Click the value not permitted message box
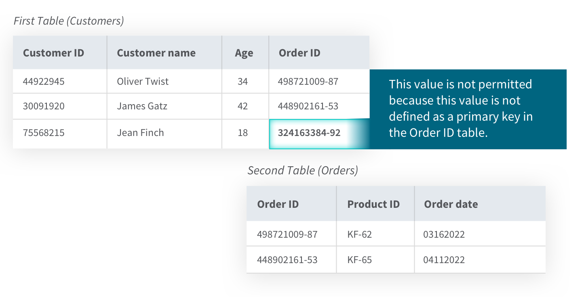 (x=468, y=109)
